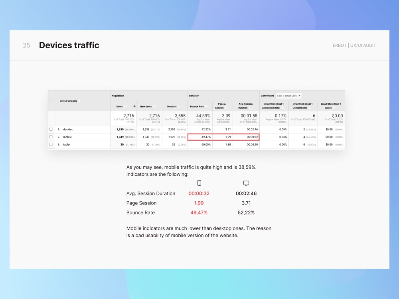399x299 pixels.
Task: Click total avg session duration 00:01:58
Action: (x=249, y=116)
